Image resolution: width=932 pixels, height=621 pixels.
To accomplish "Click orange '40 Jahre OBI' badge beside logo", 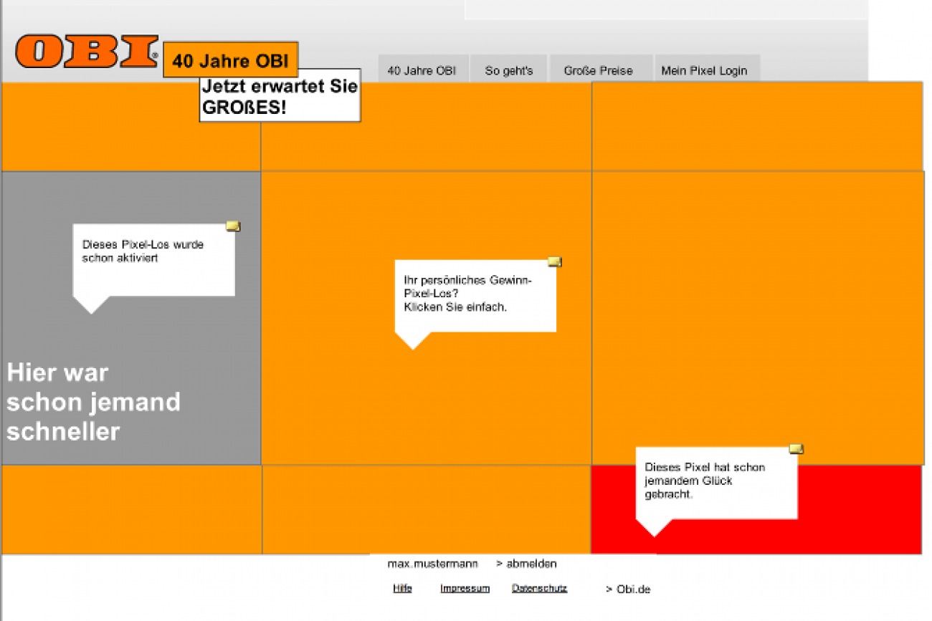I will [x=230, y=60].
